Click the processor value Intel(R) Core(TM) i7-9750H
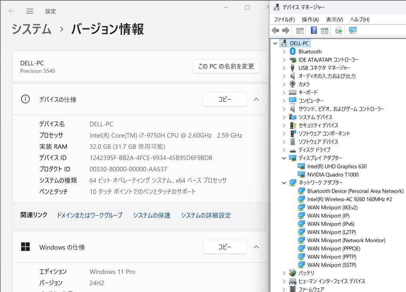The image size is (406, 292). (x=166, y=135)
